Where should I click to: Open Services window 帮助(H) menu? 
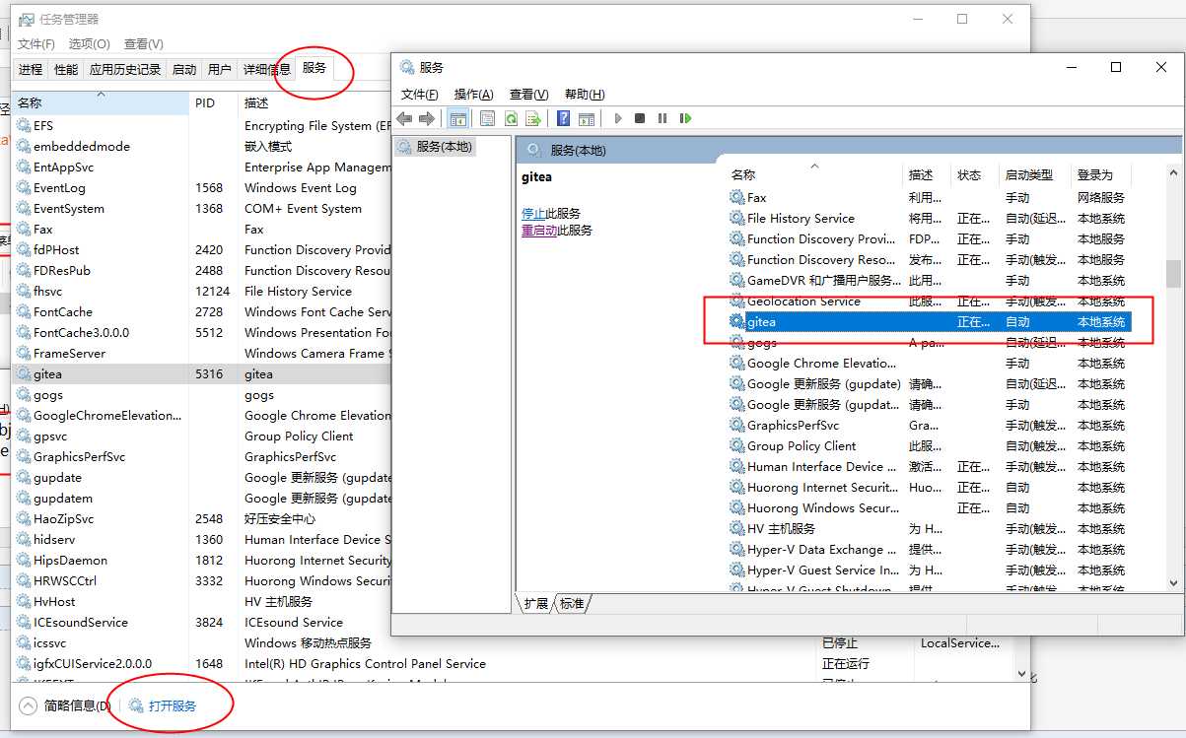pos(585,95)
